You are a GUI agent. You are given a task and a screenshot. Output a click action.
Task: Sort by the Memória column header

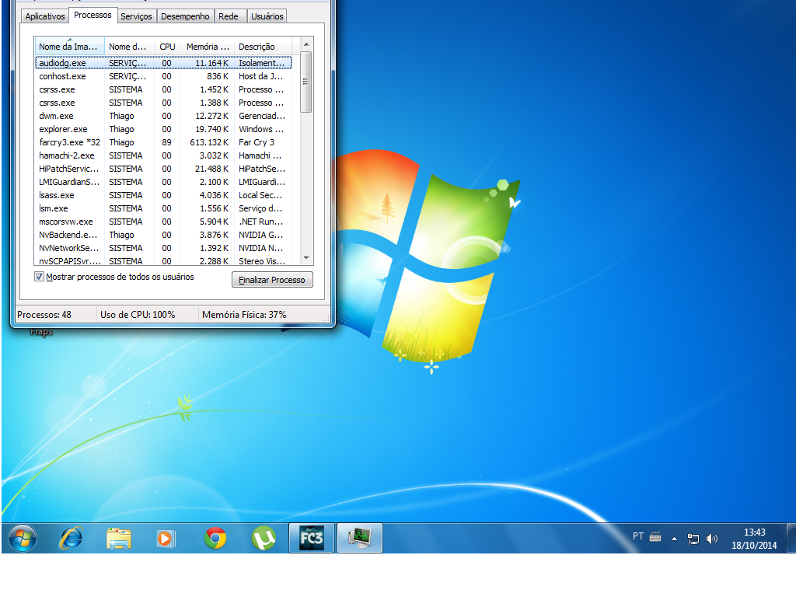click(x=208, y=46)
